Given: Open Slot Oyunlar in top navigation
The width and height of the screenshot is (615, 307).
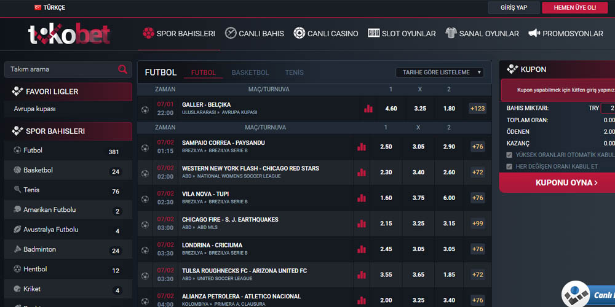Looking at the screenshot, I should click(402, 34).
